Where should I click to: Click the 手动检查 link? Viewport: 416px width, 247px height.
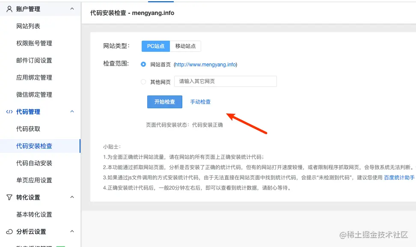click(x=200, y=102)
